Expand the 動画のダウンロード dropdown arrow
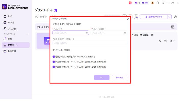Image resolution: width=179 pixels, height=102 pixels. tap(169, 17)
